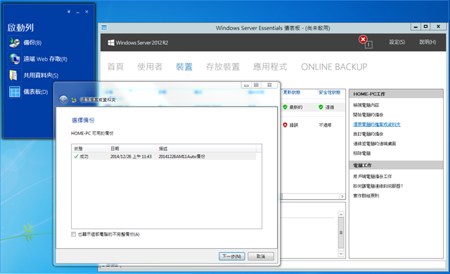Image resolution: width=450 pixels, height=274 pixels.
Task: Click 還原電腦的檔案或資料夾 link
Action: click(x=377, y=125)
